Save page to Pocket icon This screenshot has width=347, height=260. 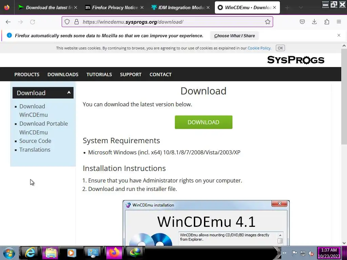point(302,22)
